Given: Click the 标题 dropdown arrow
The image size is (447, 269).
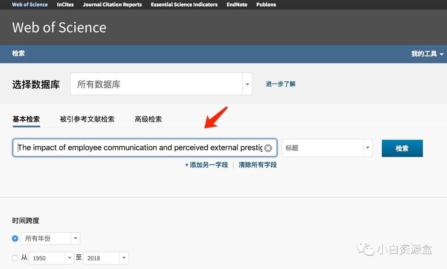Looking at the screenshot, I should (368, 148).
